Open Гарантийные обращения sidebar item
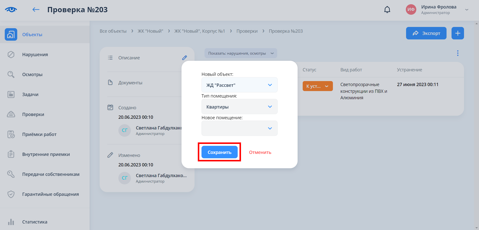 click(x=50, y=194)
